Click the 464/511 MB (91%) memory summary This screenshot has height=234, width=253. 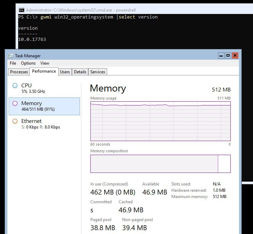(38, 109)
